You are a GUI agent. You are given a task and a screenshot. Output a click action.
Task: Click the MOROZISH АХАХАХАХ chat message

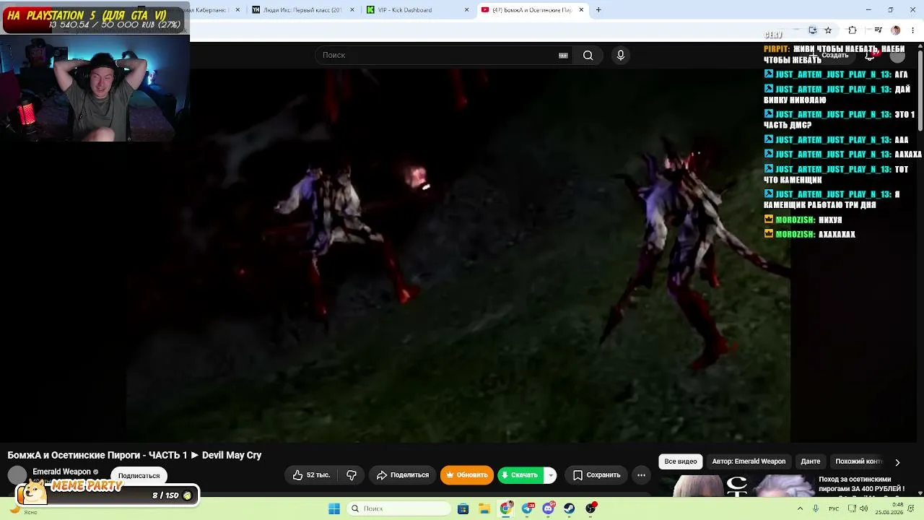(809, 234)
